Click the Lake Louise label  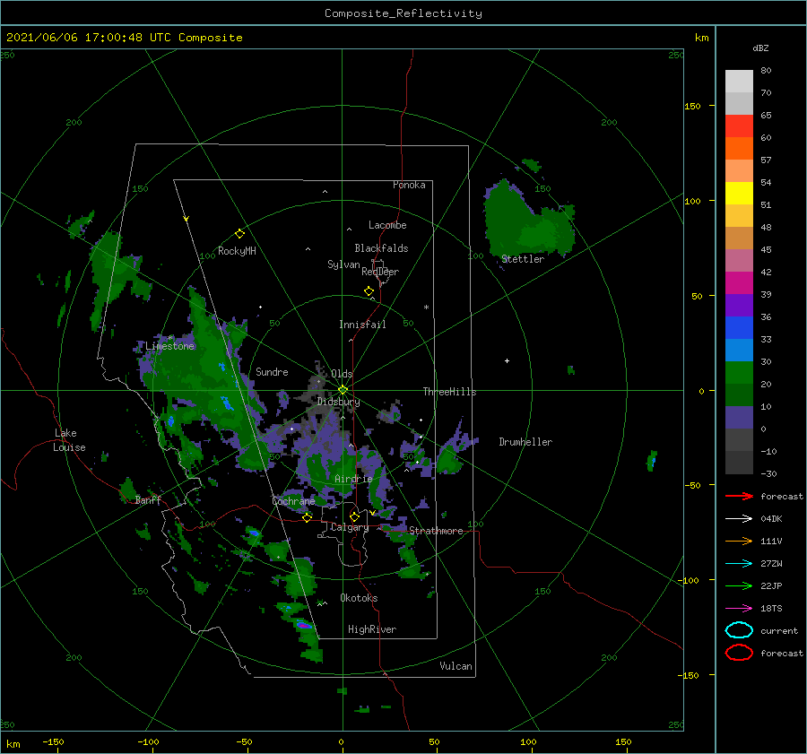tap(69, 440)
